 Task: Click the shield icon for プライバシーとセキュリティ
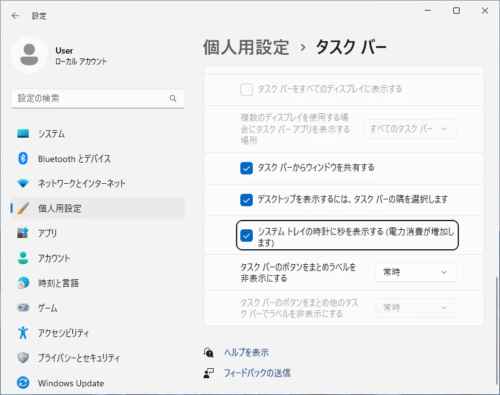[23, 358]
